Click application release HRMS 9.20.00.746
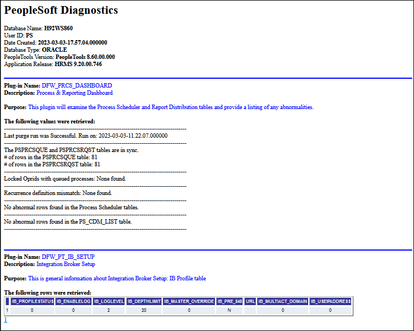 [78, 64]
